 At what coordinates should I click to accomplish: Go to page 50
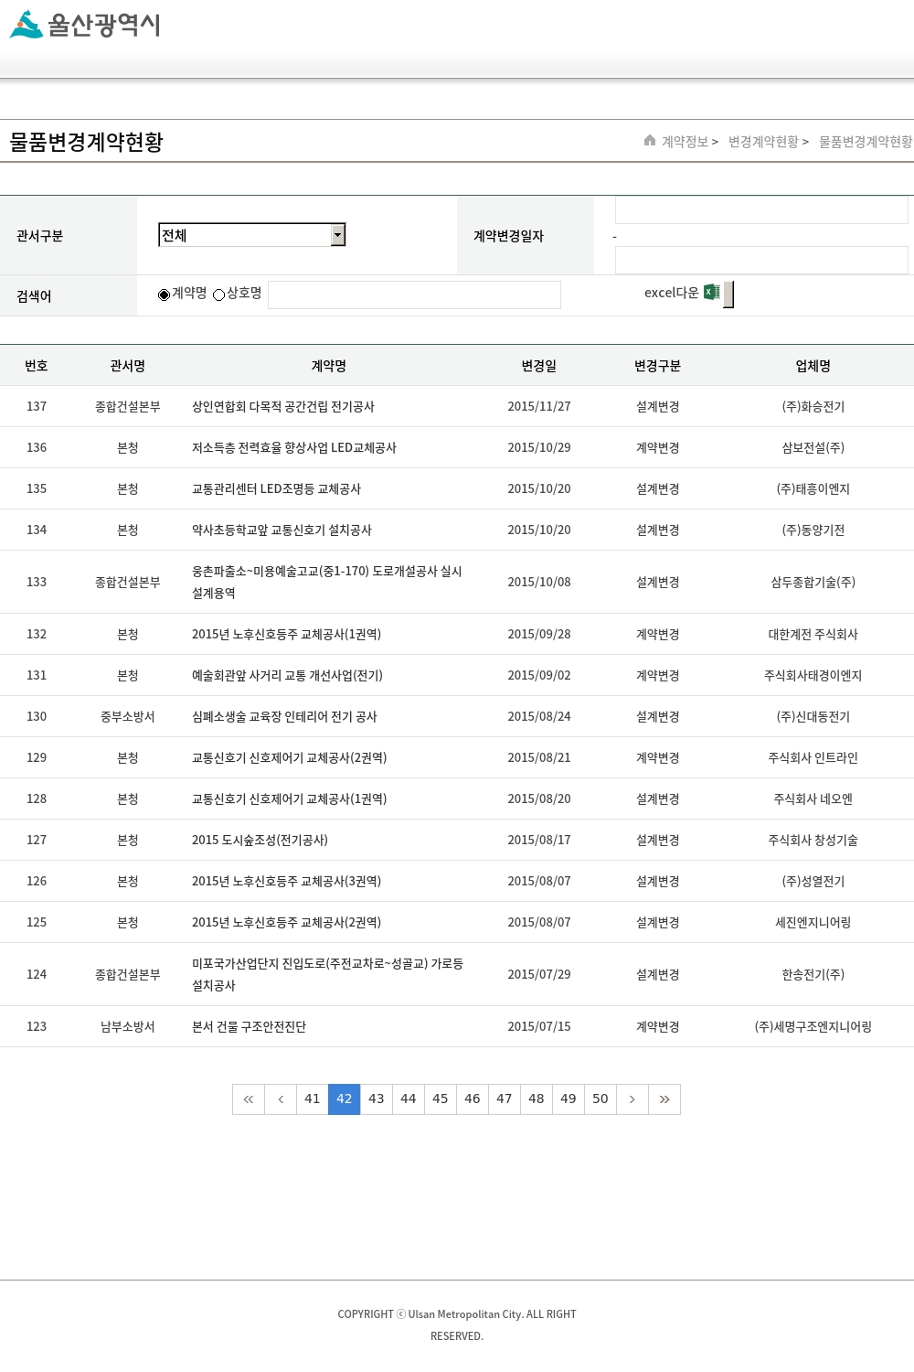tap(600, 1099)
